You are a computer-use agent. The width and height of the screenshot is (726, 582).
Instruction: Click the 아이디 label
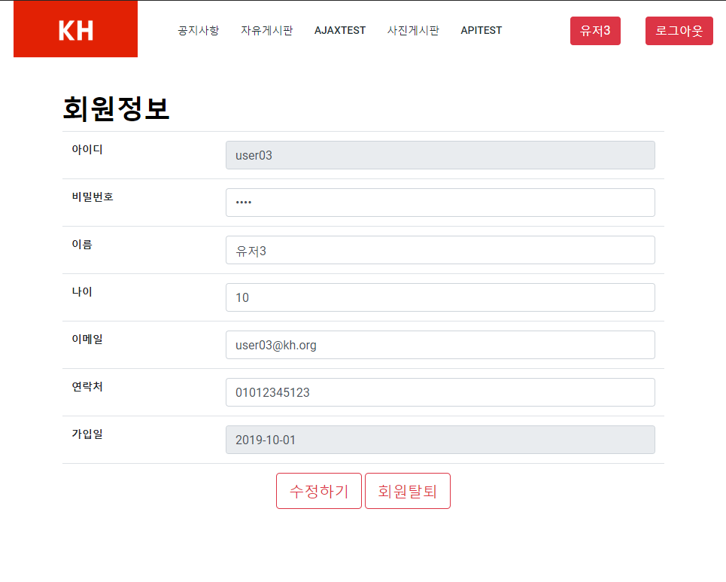pos(87,150)
